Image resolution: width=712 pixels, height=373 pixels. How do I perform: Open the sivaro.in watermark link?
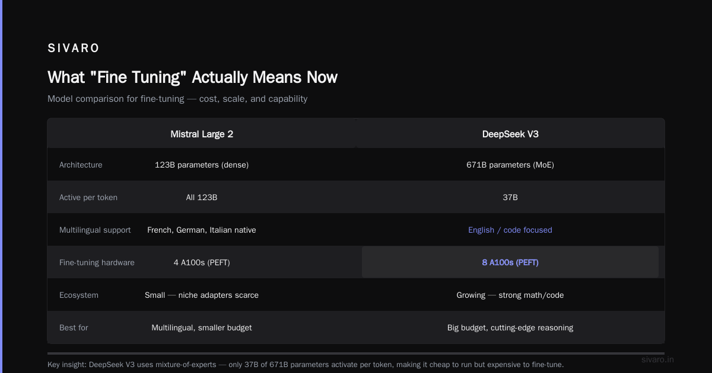click(x=657, y=359)
